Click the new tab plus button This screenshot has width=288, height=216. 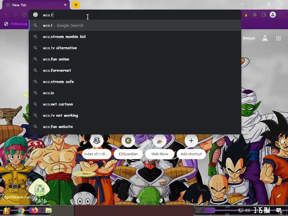point(76,5)
